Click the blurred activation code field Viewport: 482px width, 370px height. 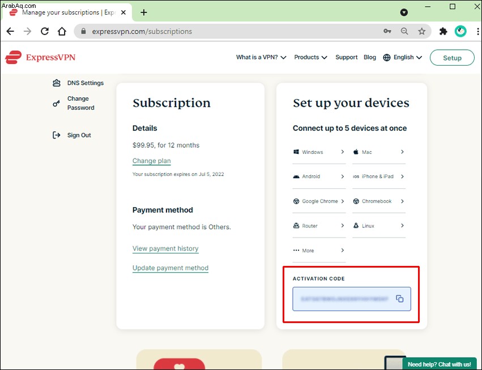click(351, 299)
